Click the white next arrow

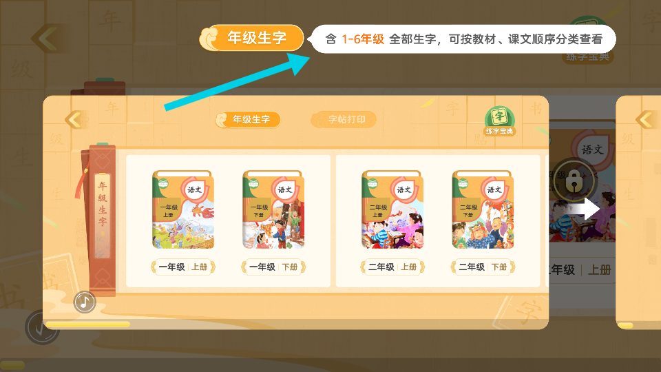[x=586, y=208]
